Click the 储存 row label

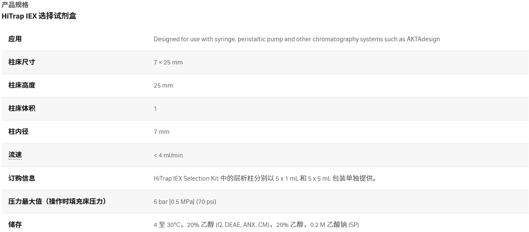tap(15, 225)
